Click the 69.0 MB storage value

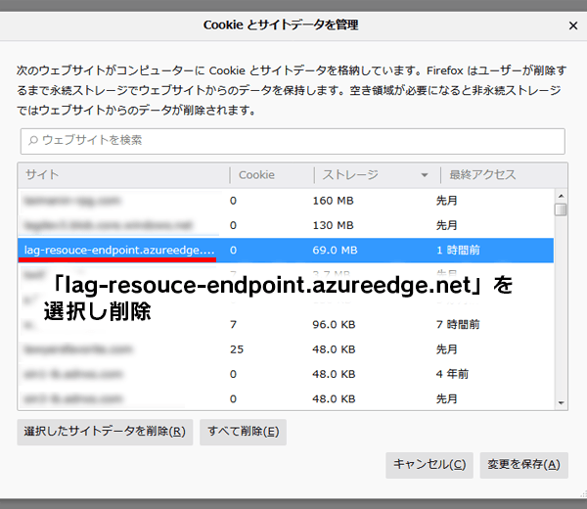[335, 251]
